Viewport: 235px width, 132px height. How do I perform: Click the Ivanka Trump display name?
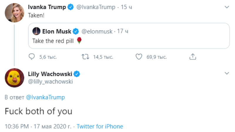[47, 7]
